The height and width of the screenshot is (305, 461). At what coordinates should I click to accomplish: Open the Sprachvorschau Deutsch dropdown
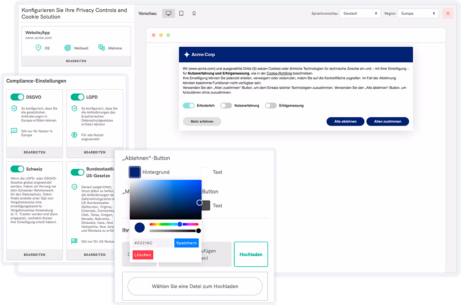pos(360,13)
